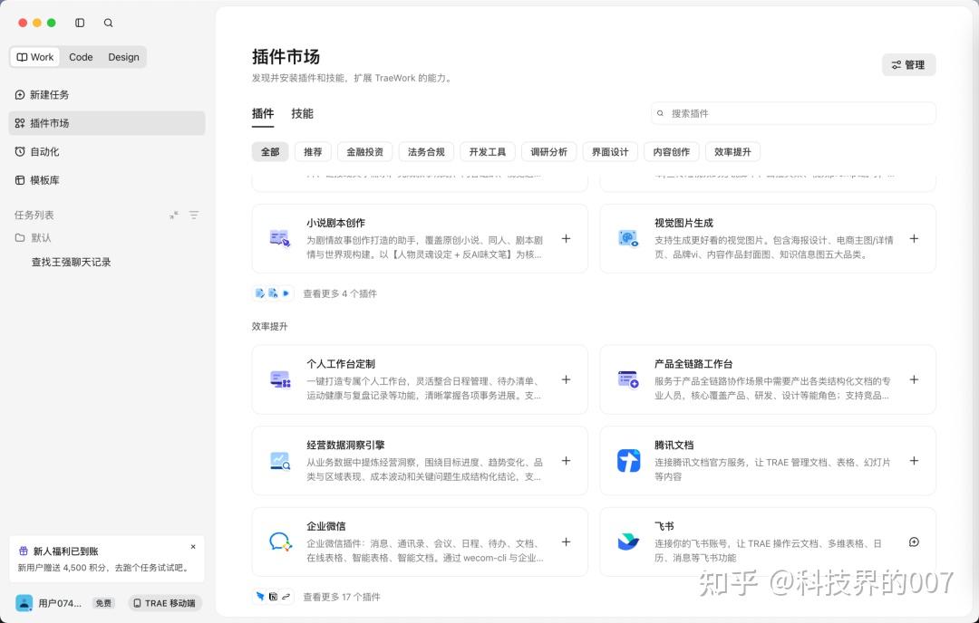Click the 任务列表 label
Image resolution: width=979 pixels, height=623 pixels.
[x=34, y=216]
